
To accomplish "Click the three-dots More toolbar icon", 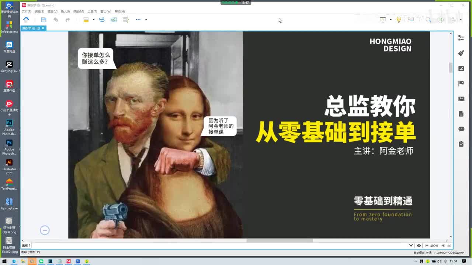I will (x=138, y=20).
